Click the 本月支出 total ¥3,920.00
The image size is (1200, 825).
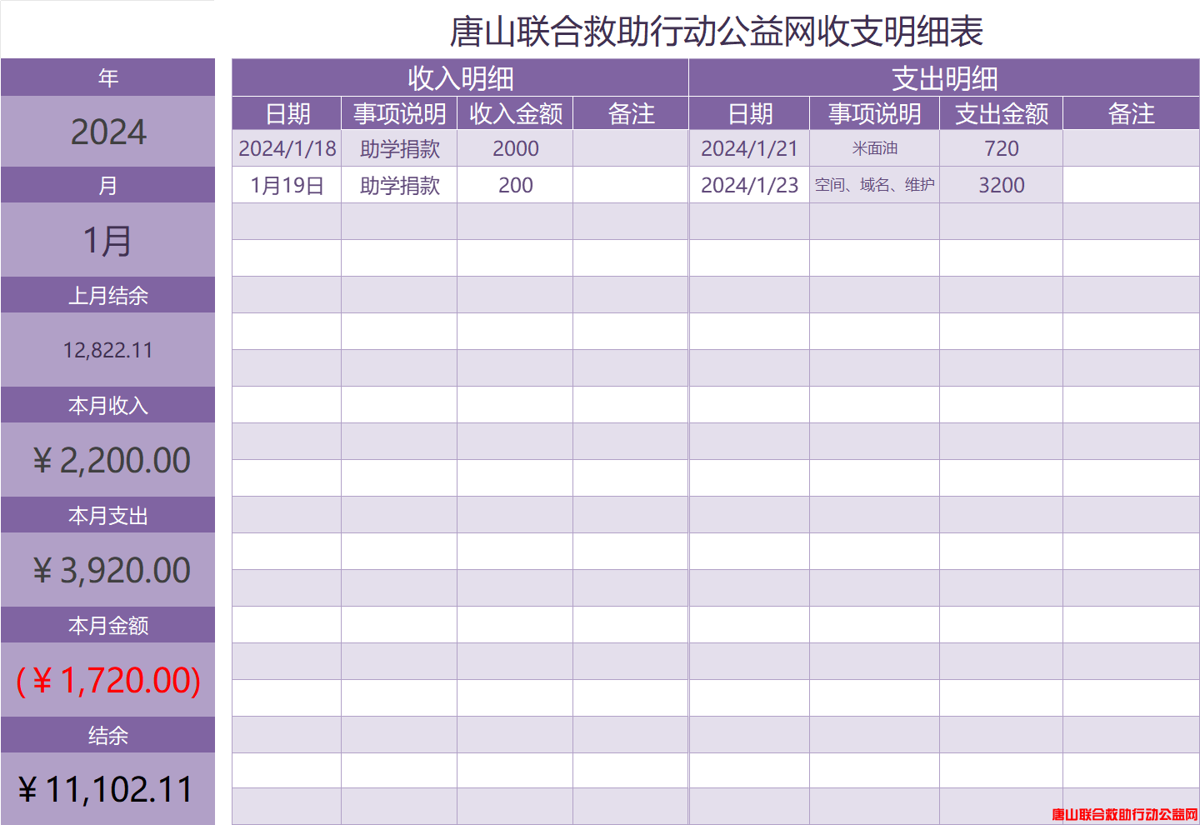pos(108,570)
